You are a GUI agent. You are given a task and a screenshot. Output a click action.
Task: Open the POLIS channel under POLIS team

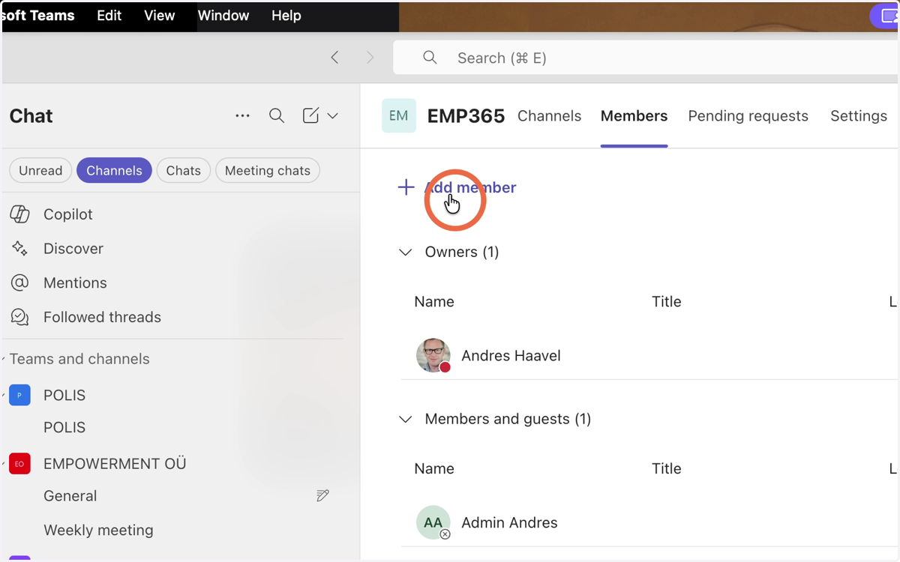click(x=64, y=428)
